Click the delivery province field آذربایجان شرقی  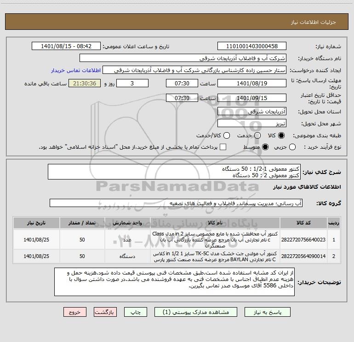[252, 111]
